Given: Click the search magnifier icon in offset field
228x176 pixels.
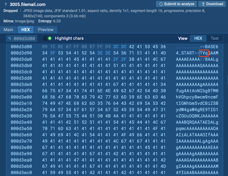Looking at the screenshot, I should pos(10,38).
